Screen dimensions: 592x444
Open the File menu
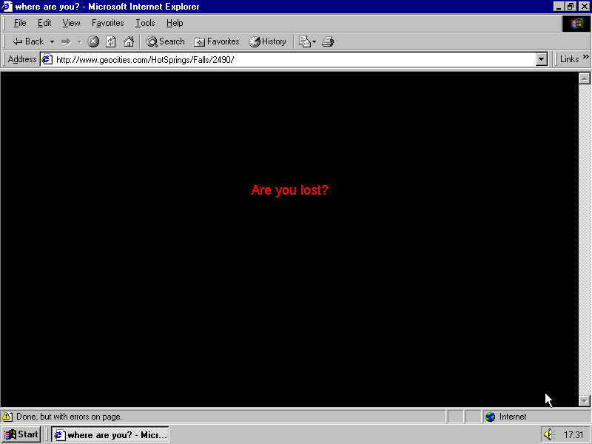point(20,23)
